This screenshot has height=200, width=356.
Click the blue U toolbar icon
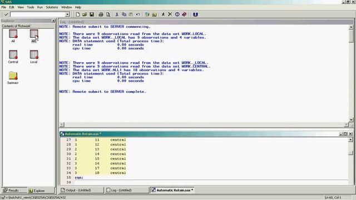tap(195, 14)
